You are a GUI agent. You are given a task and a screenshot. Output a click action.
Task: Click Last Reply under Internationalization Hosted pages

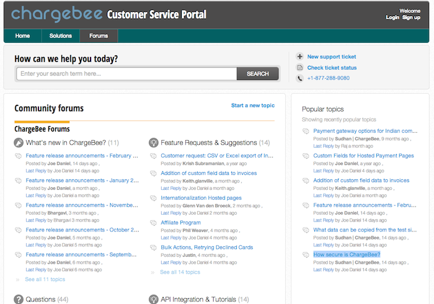[171, 213]
